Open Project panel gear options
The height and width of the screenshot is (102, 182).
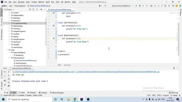tap(41, 9)
